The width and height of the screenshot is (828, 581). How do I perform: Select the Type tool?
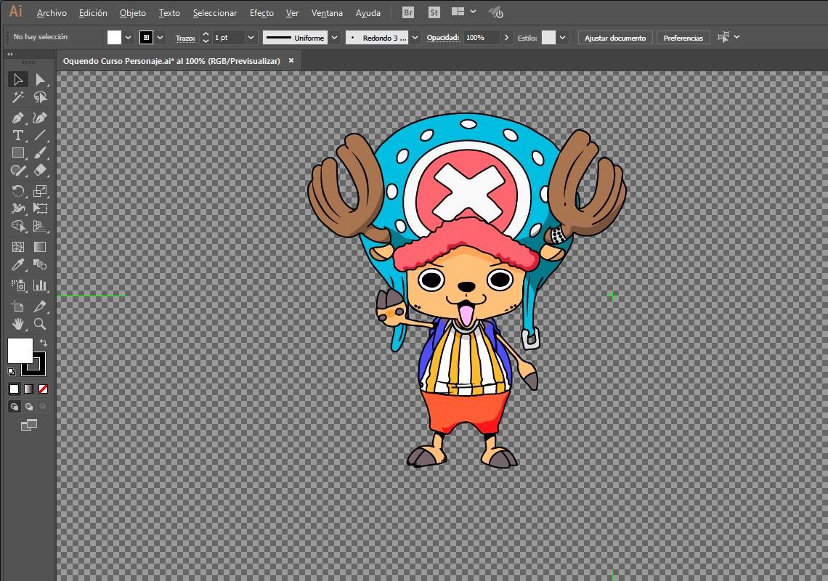pyautogui.click(x=18, y=135)
